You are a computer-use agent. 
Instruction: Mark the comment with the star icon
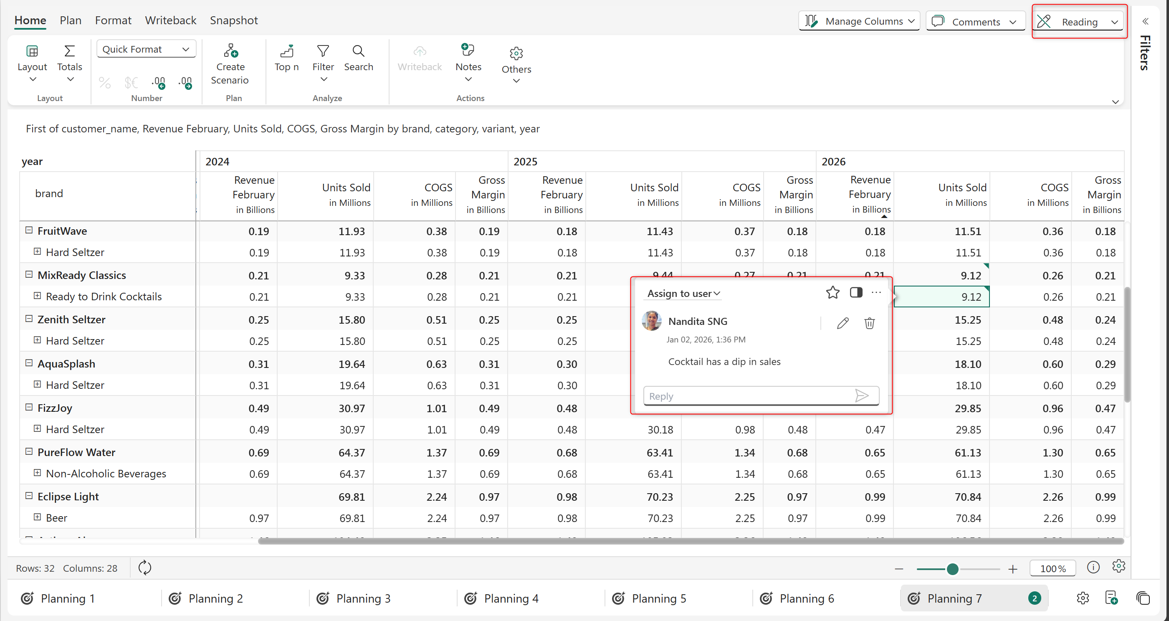pyautogui.click(x=832, y=292)
